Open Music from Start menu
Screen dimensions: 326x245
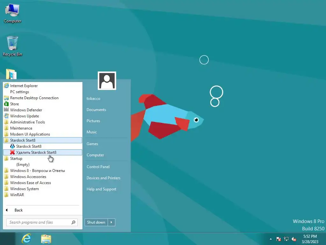tap(91, 132)
